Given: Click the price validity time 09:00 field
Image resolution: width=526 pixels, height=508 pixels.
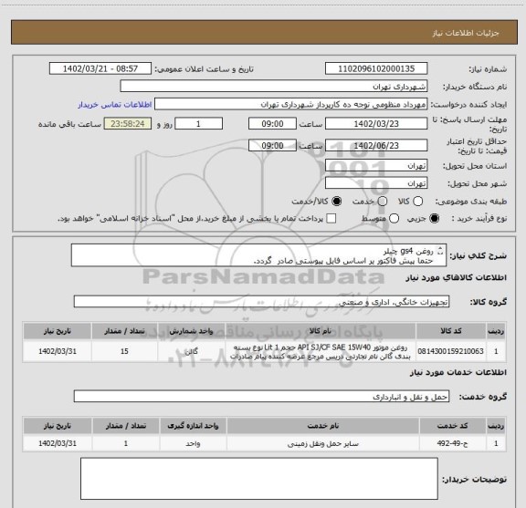Looking at the screenshot, I should (x=272, y=145).
